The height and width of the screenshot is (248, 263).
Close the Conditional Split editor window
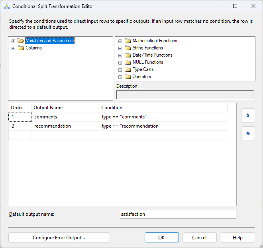(253, 6)
